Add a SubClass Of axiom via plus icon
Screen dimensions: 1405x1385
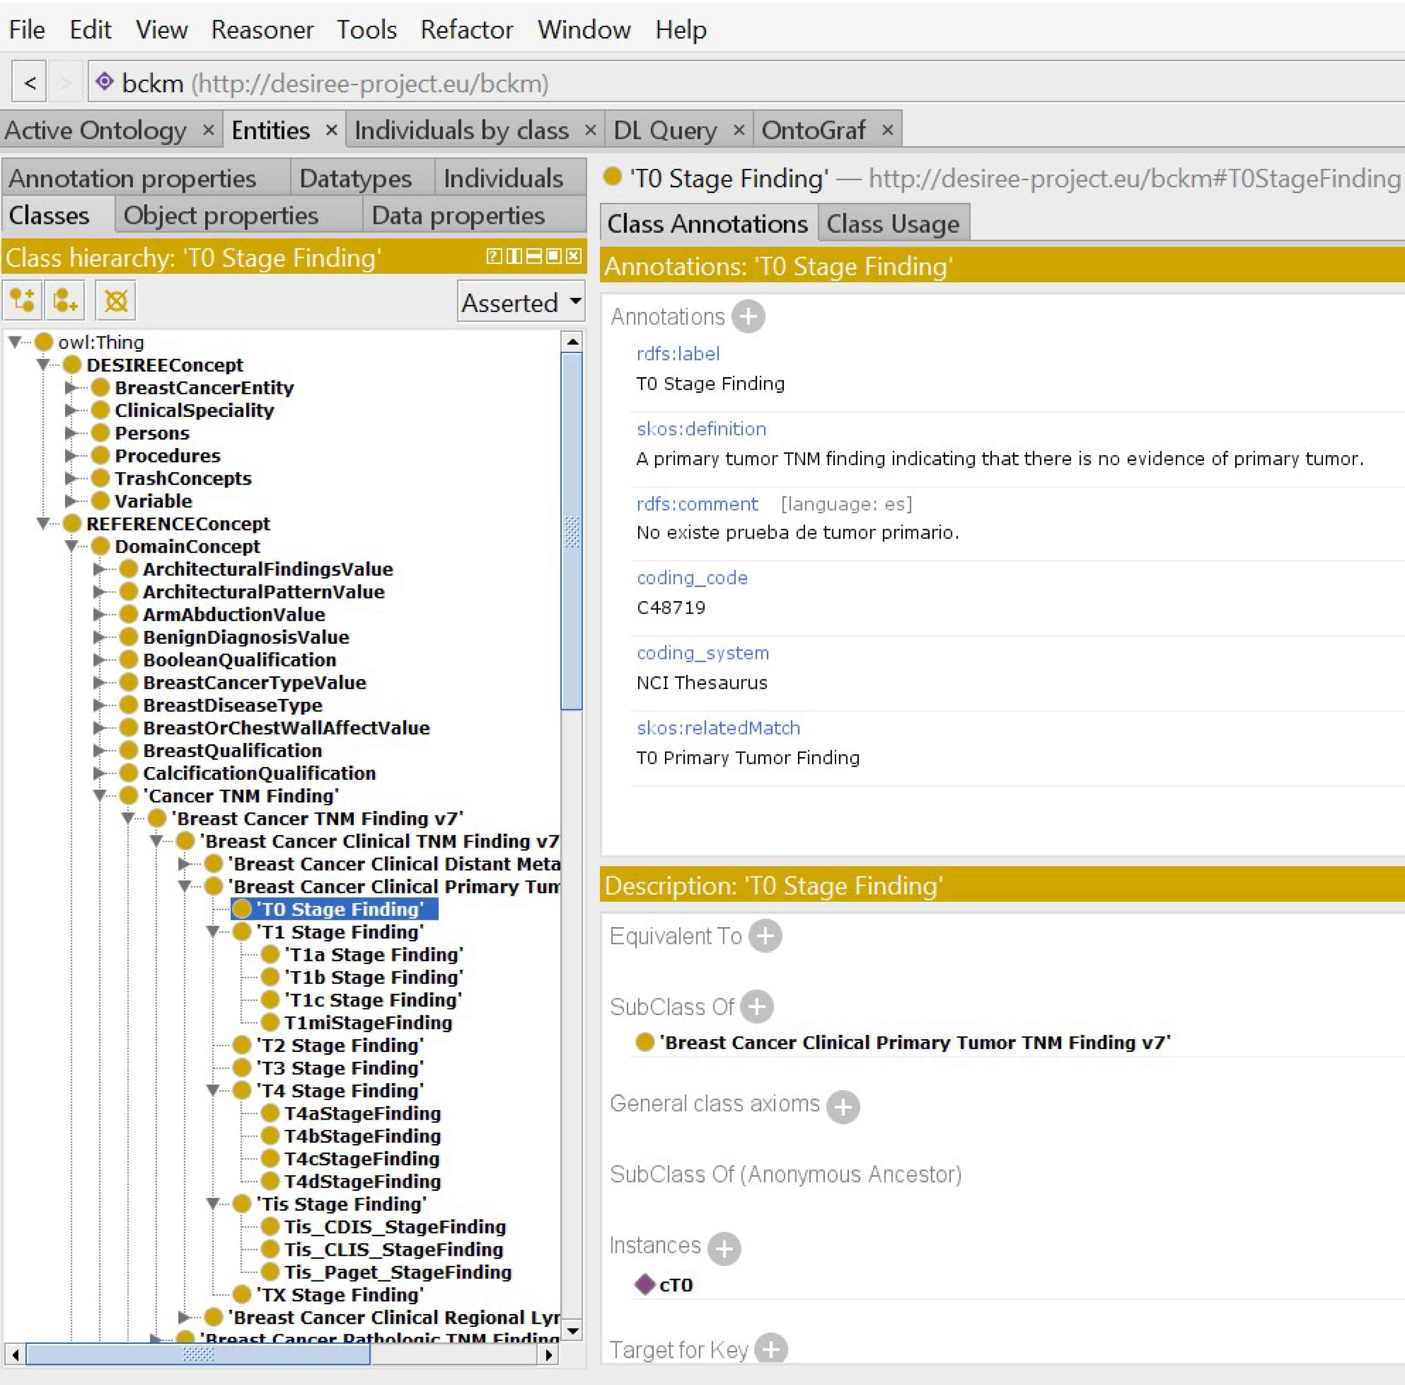(757, 1006)
